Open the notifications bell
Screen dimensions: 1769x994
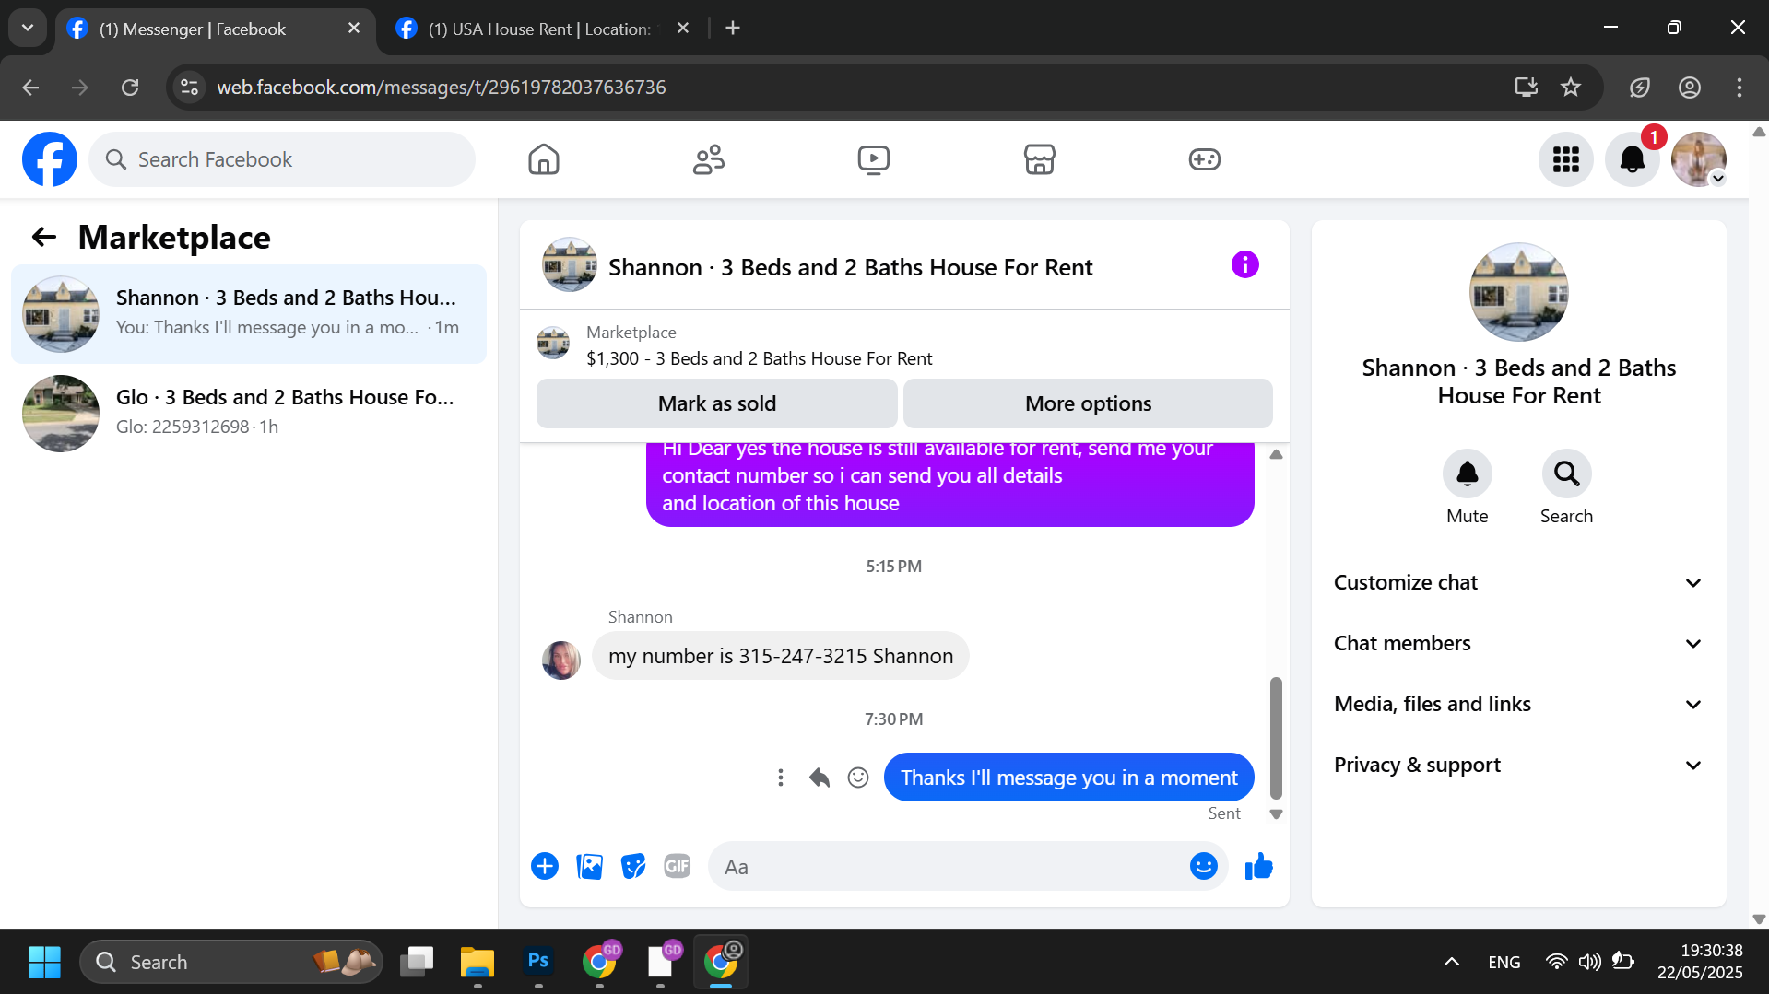[x=1633, y=159]
